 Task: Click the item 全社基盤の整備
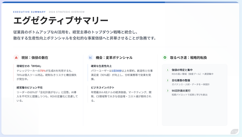[181, 80]
